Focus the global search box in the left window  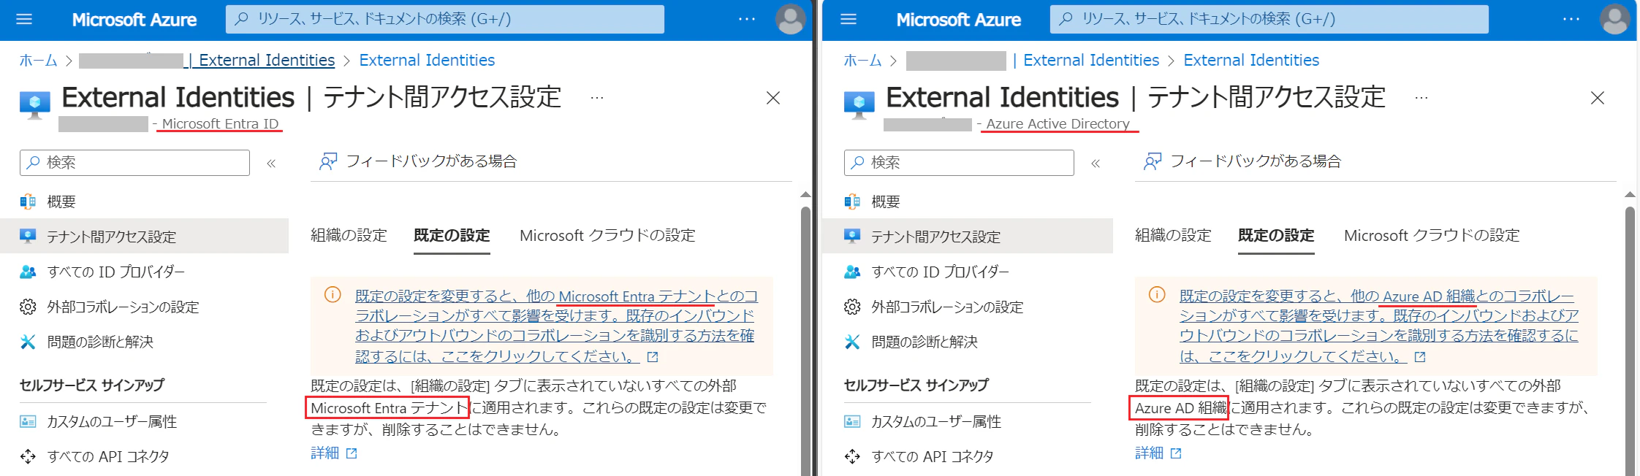coord(445,19)
